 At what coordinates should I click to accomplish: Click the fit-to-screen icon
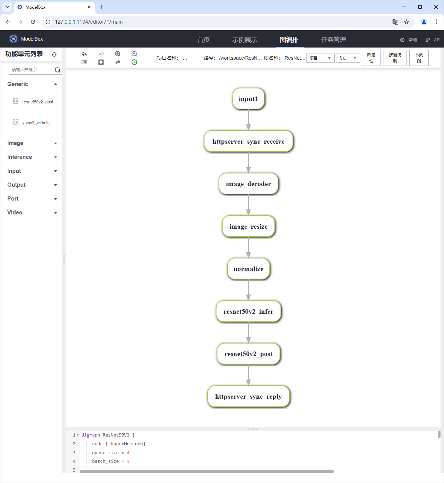[x=101, y=62]
